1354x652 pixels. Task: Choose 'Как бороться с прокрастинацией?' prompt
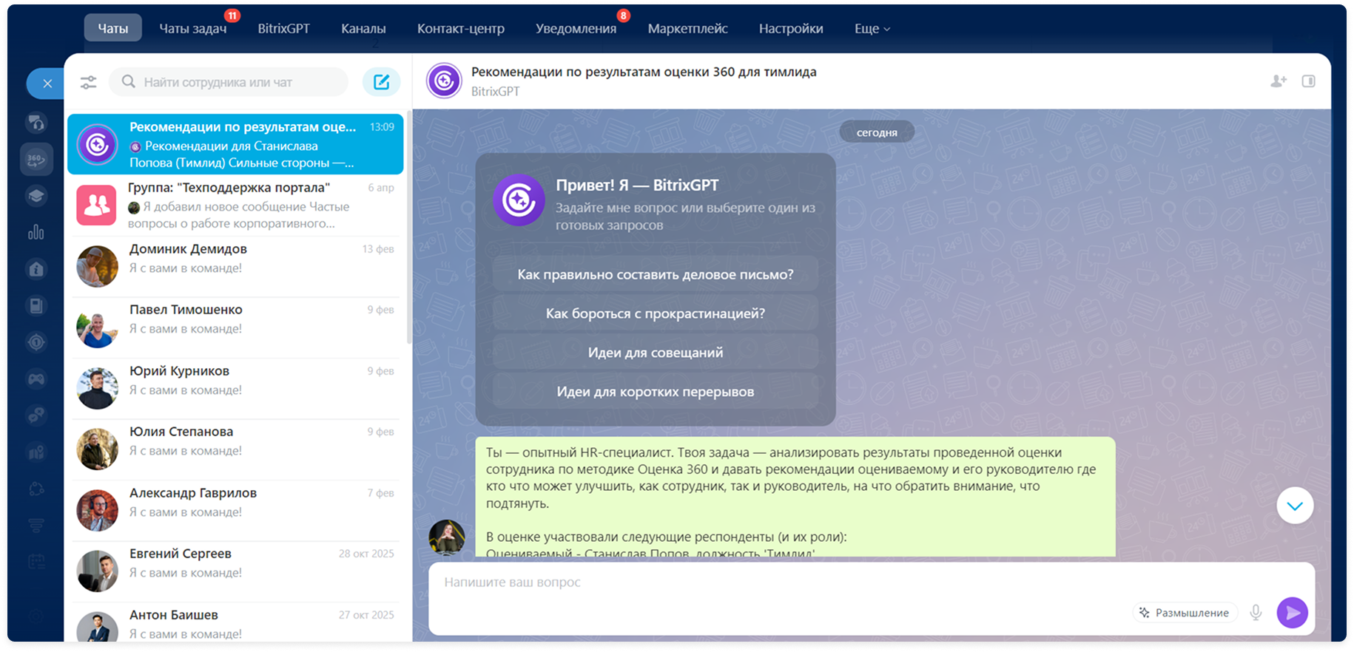[656, 313]
